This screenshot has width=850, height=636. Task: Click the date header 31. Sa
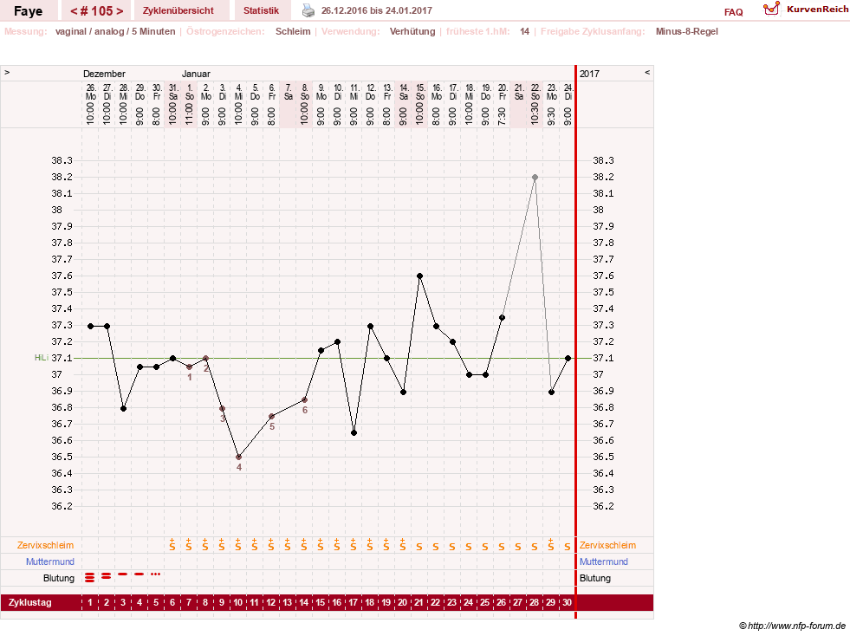pyautogui.click(x=173, y=92)
